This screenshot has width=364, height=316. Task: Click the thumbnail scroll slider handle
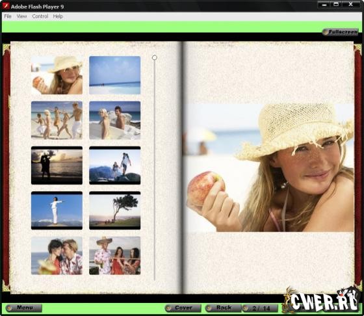155,57
